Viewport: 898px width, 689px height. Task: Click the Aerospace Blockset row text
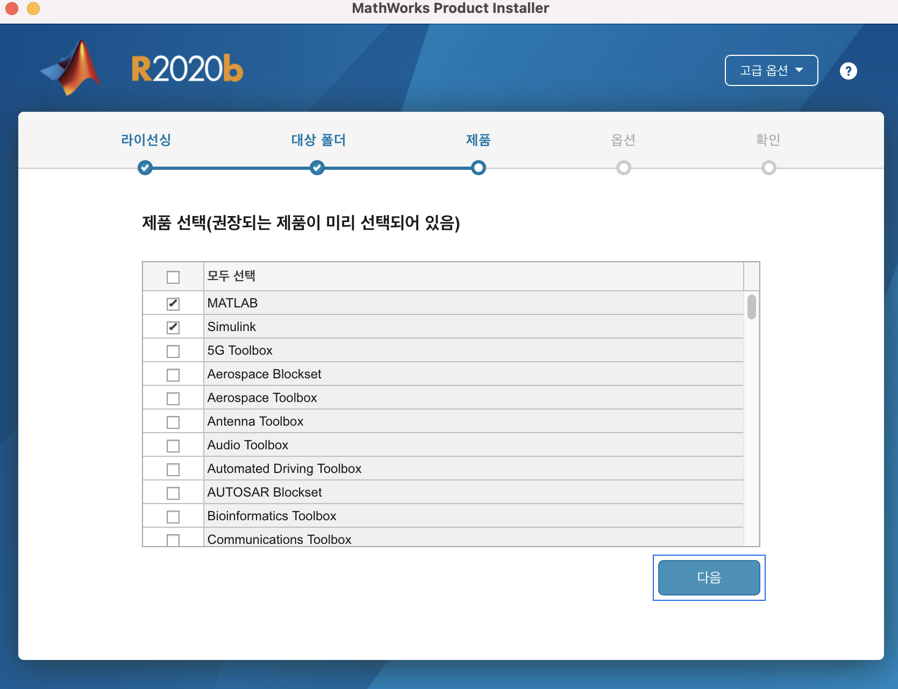click(x=264, y=374)
